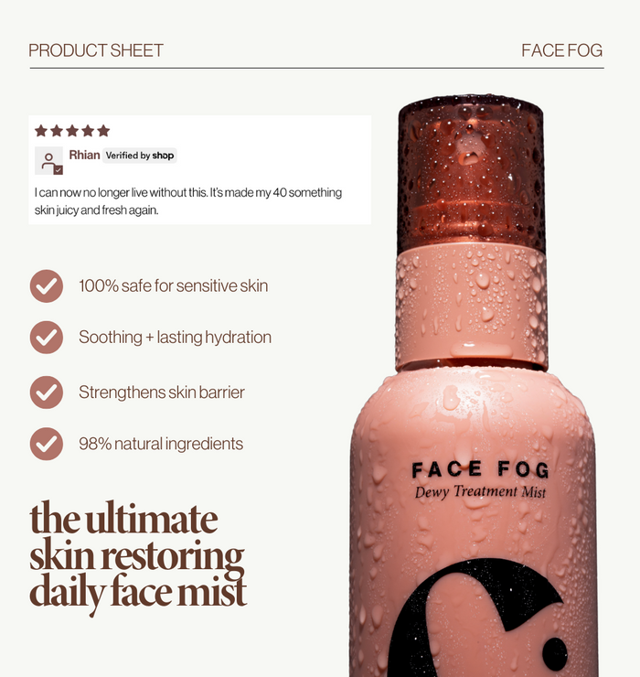This screenshot has height=677, width=640.
Task: Click the 'Strengthens skin barrier' text
Action: (162, 392)
